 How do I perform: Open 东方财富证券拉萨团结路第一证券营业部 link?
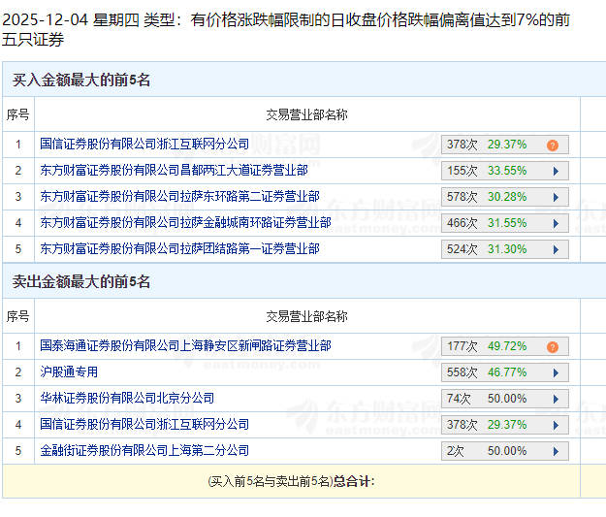pyautogui.click(x=179, y=249)
